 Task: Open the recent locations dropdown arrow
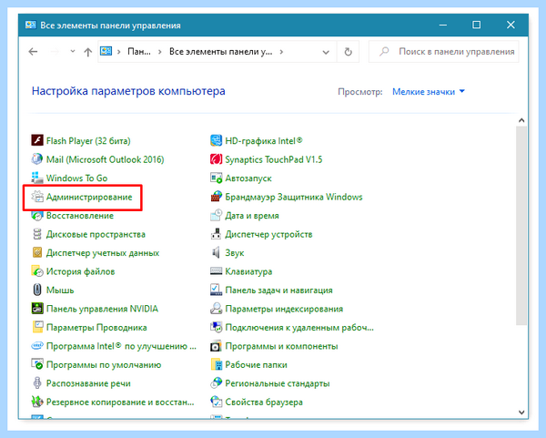point(73,52)
